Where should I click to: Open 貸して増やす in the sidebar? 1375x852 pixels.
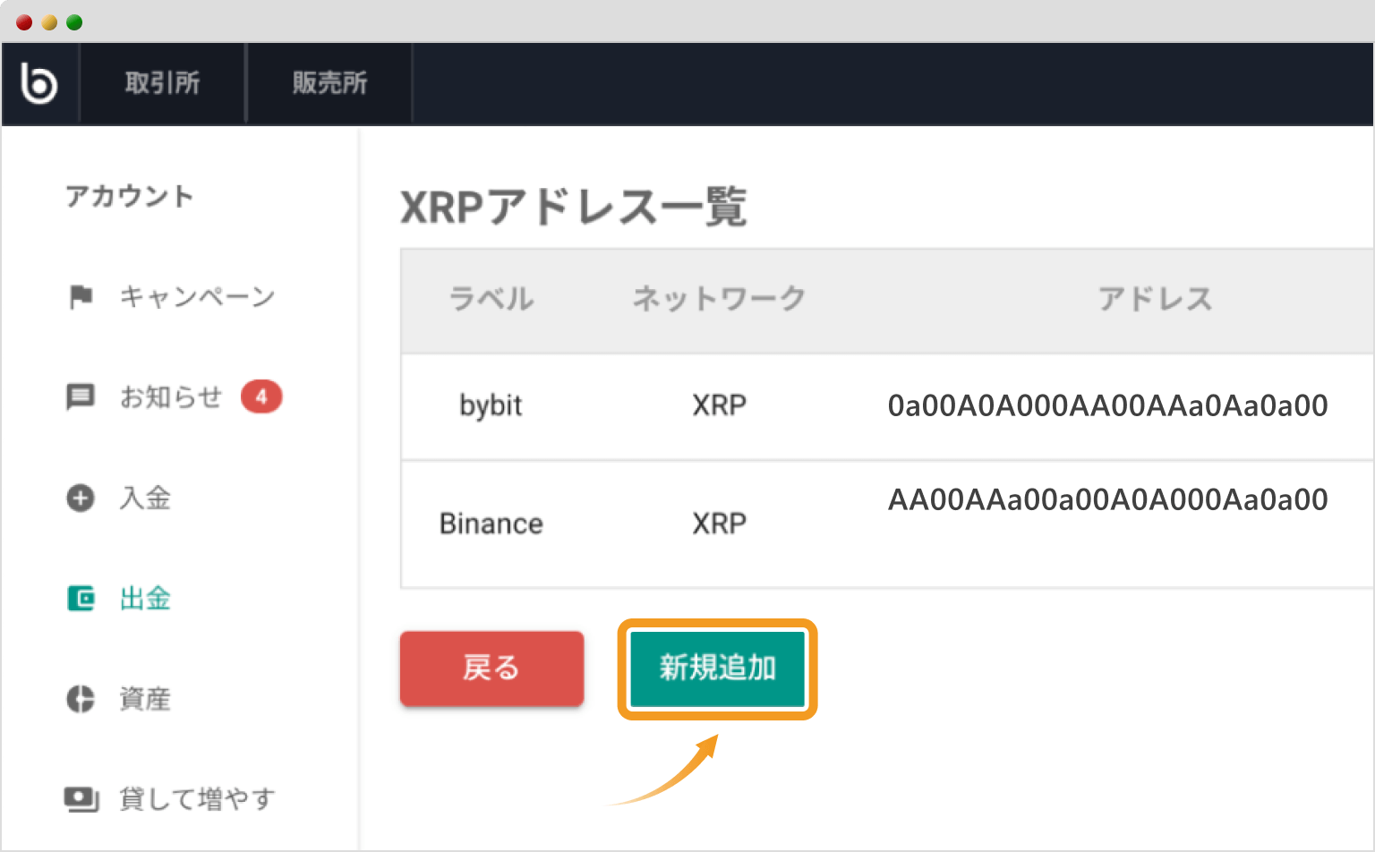pos(197,798)
